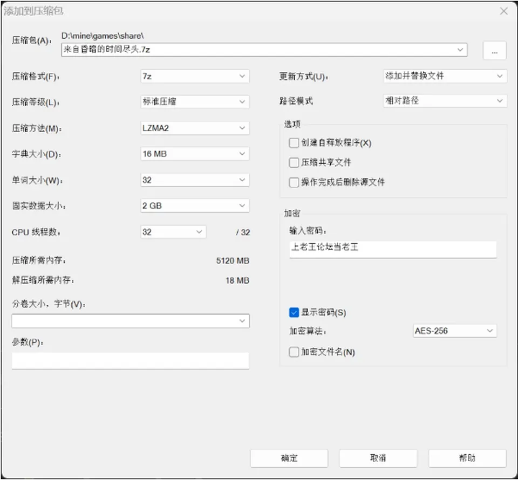Viewport: 518px width, 480px height.
Task: Open the 压缩格式 dropdown showing 7z
Action: click(195, 76)
